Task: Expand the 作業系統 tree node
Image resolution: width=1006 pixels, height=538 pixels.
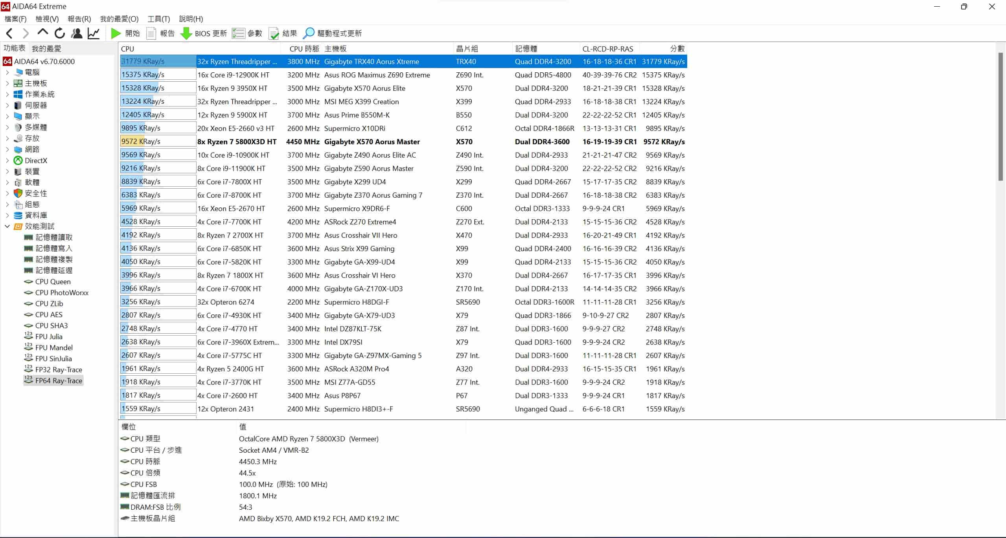Action: [x=7, y=94]
